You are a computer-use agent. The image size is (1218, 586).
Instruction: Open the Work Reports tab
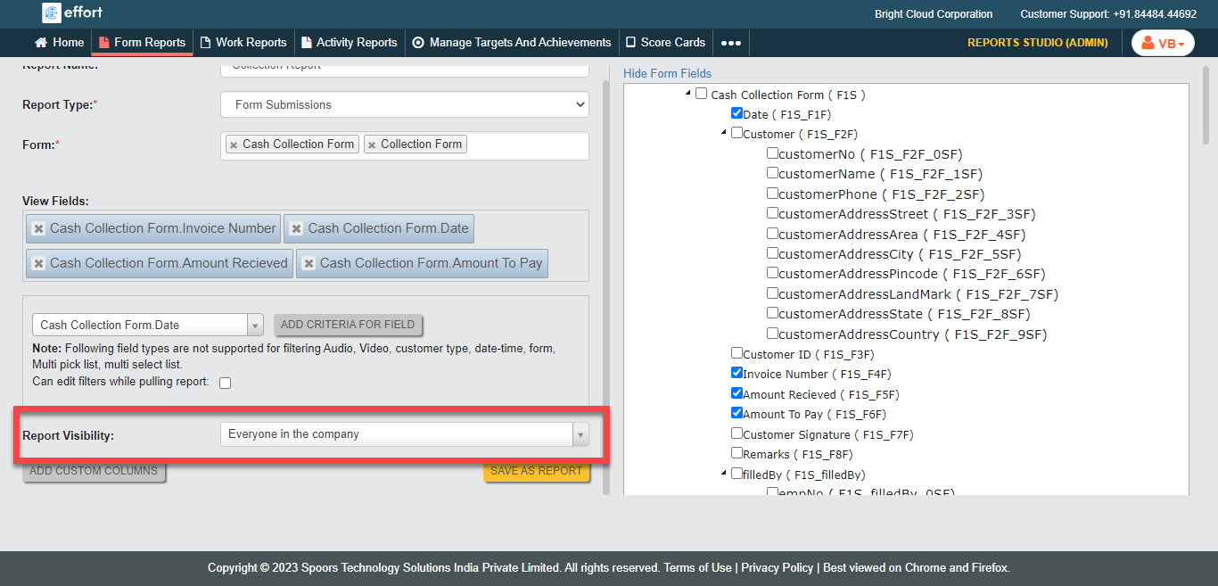pos(243,43)
